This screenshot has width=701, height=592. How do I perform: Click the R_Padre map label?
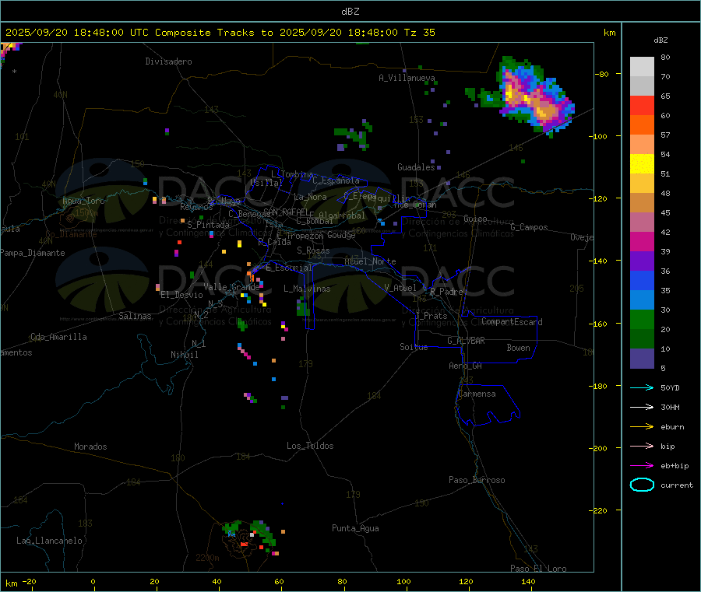446,292
